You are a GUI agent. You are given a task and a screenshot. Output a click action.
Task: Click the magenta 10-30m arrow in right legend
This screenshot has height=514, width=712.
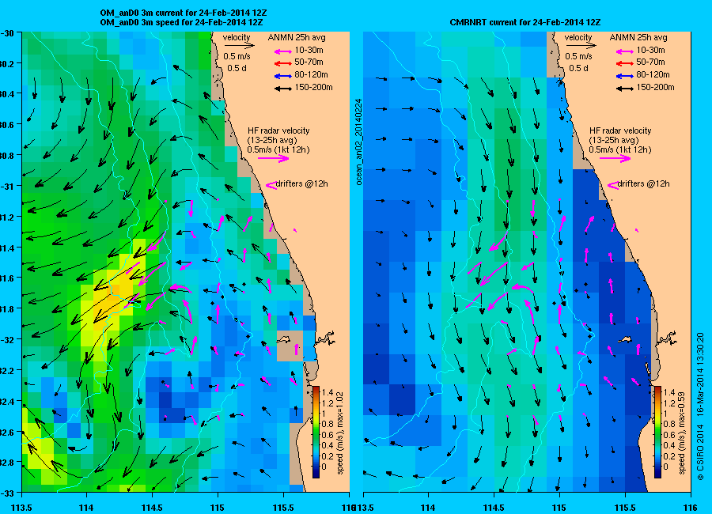(x=624, y=51)
